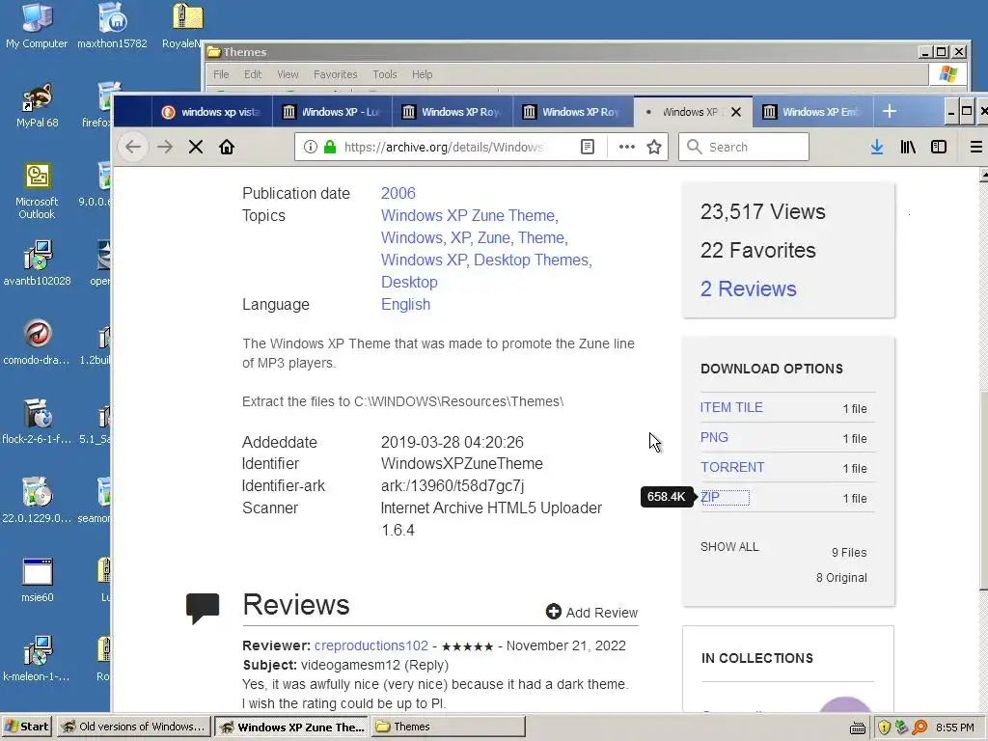Switch to 'Old versions of Windows' taskbar item
988x741 pixels.
coord(133,727)
